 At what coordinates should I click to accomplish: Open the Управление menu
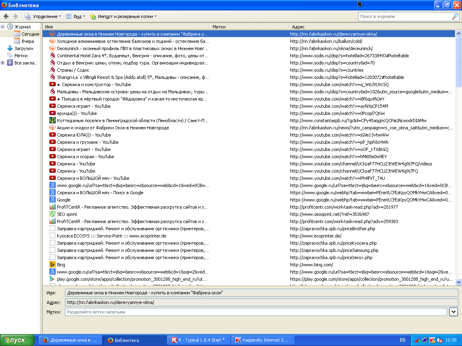[x=43, y=16]
